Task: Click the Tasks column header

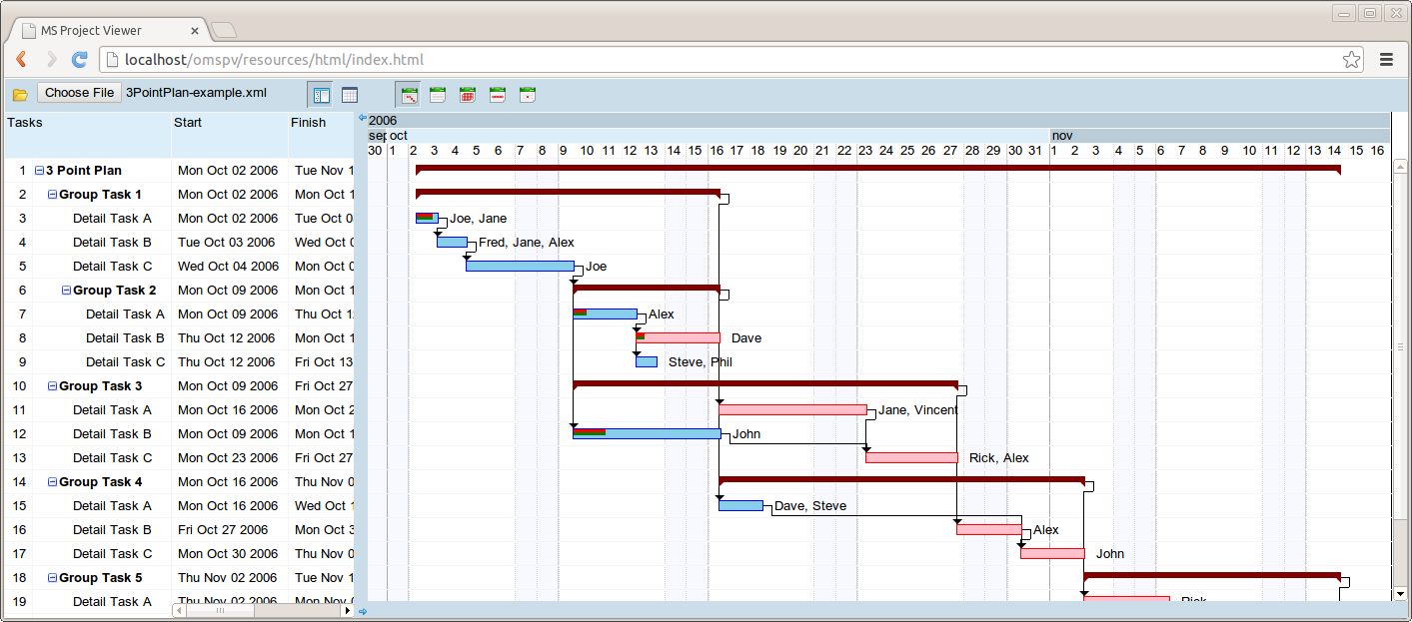Action: [87, 135]
